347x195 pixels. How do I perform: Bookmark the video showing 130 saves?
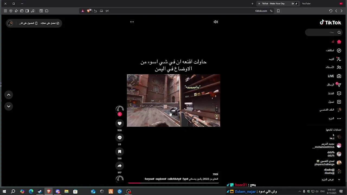click(x=120, y=152)
